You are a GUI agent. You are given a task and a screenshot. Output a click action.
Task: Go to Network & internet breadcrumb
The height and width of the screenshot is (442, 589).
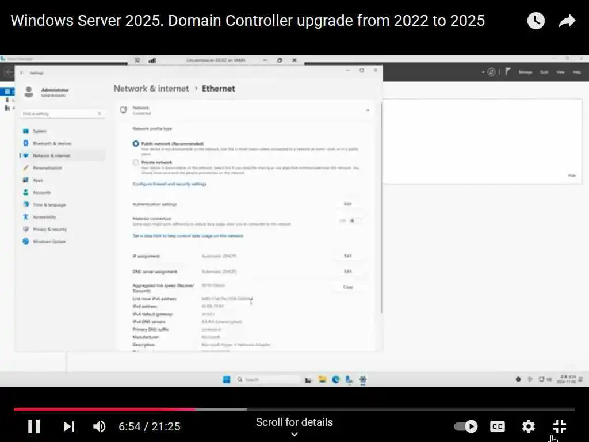pos(151,89)
